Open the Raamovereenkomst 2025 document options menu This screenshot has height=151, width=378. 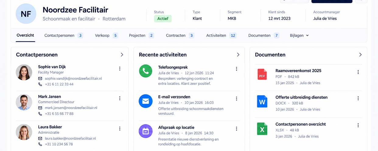click(x=358, y=72)
